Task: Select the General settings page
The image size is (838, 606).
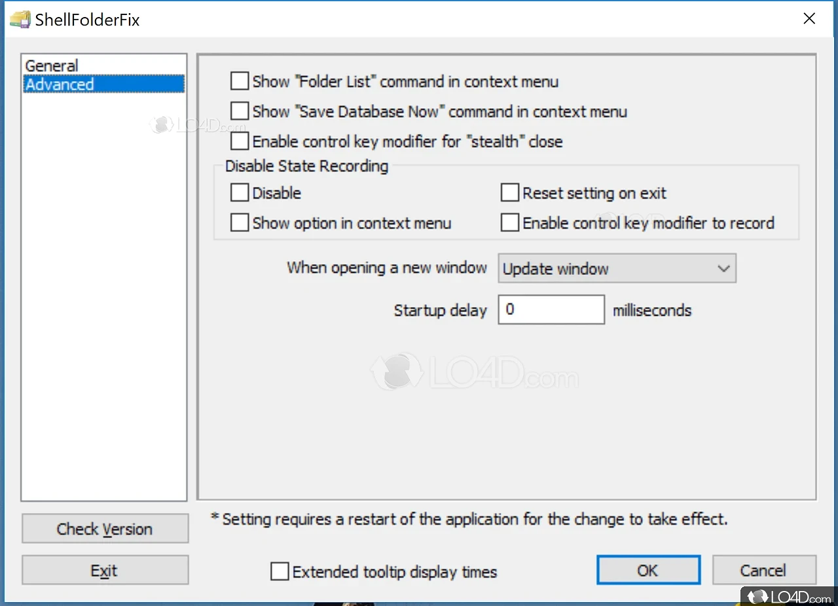Action: pos(52,65)
